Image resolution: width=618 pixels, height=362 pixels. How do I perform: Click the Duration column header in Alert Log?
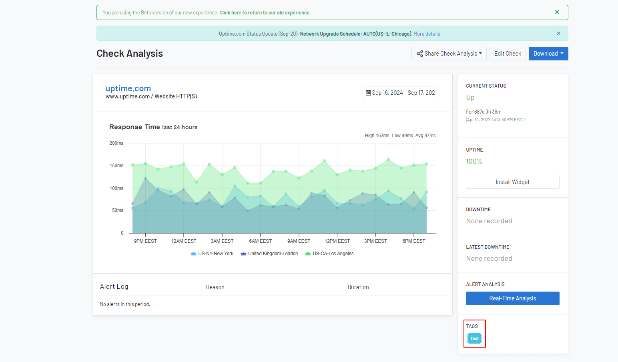358,287
